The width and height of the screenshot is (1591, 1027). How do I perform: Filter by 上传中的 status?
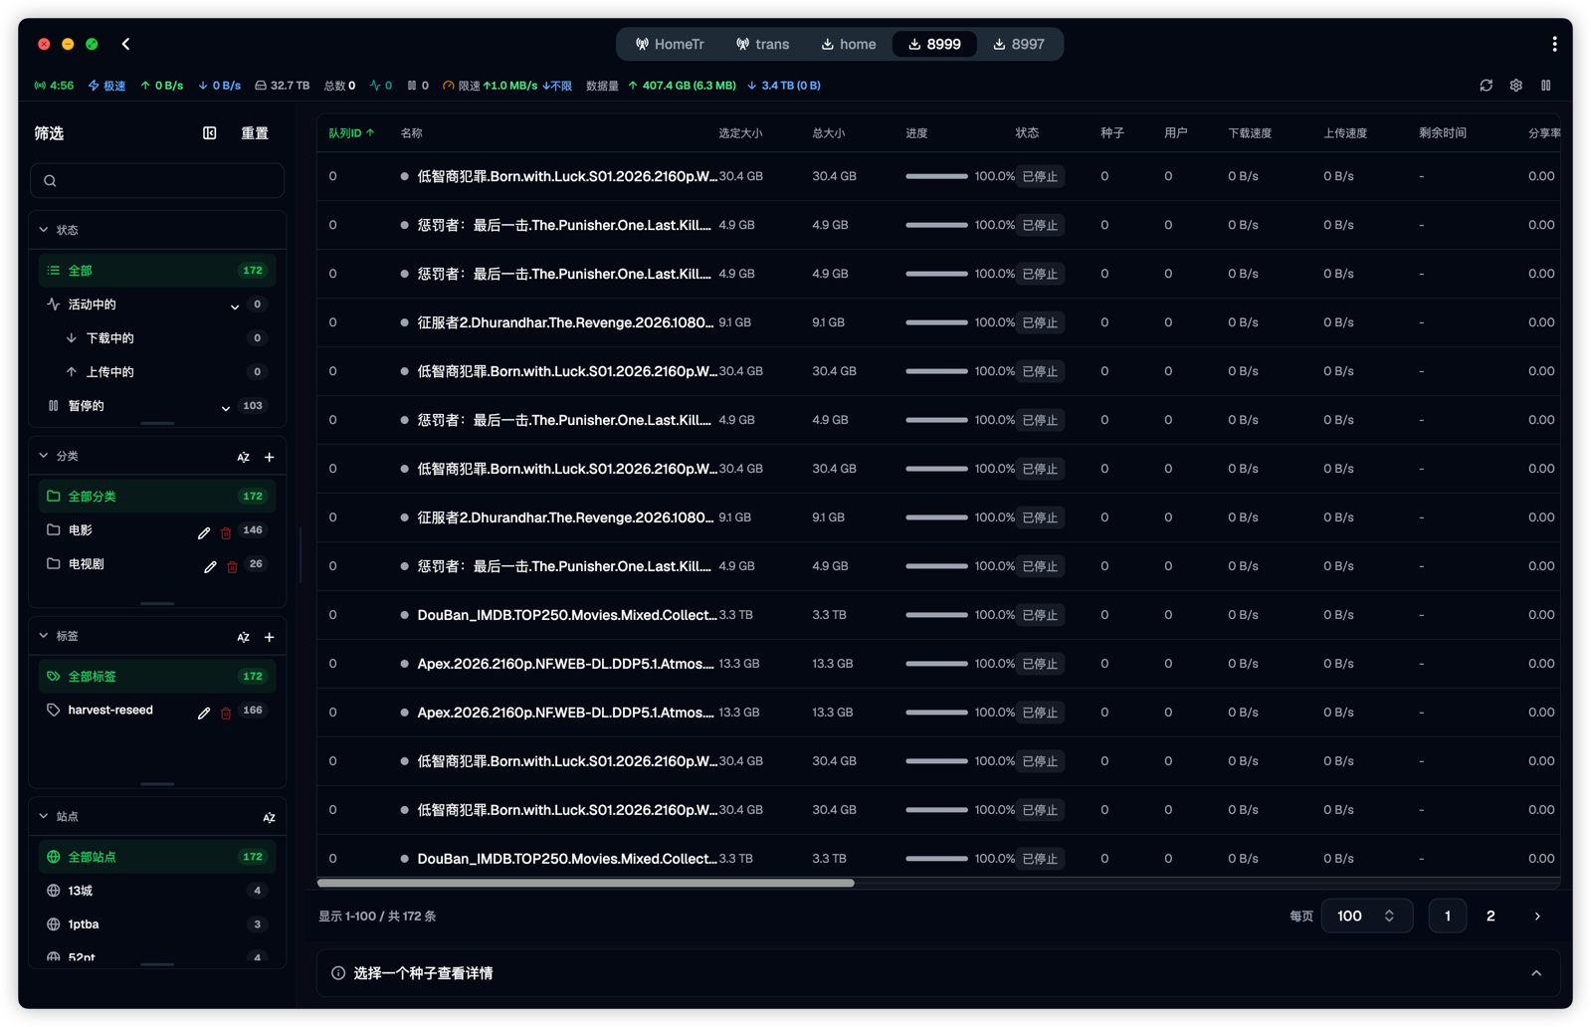[157, 372]
